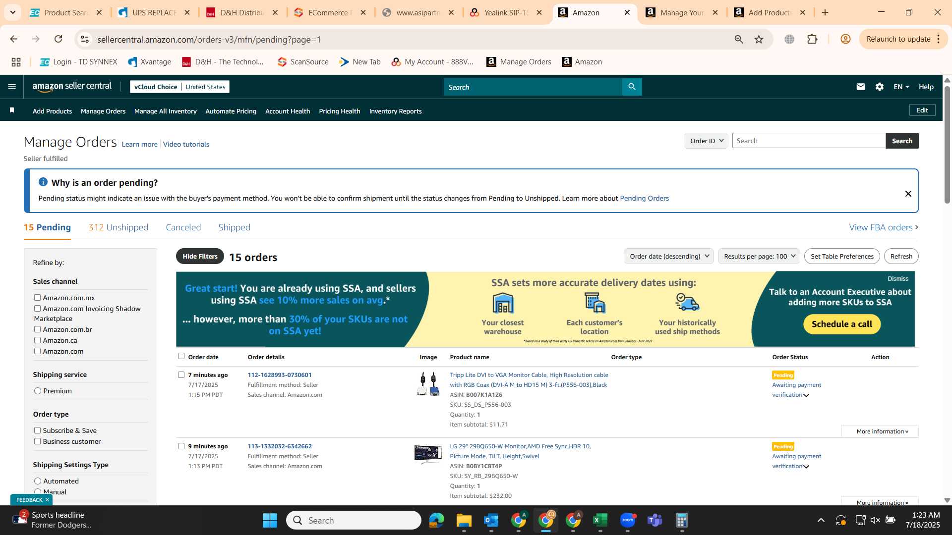Check the Business customer order type
Image resolution: width=952 pixels, height=535 pixels.
click(37, 441)
